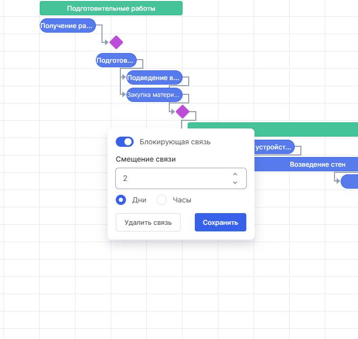Click the Закупка матери... task bar

pyautogui.click(x=154, y=95)
